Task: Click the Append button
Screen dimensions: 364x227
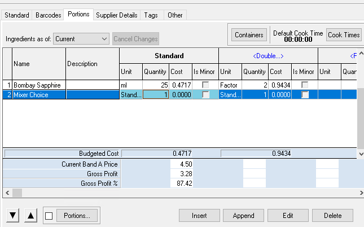Action: 243,215
